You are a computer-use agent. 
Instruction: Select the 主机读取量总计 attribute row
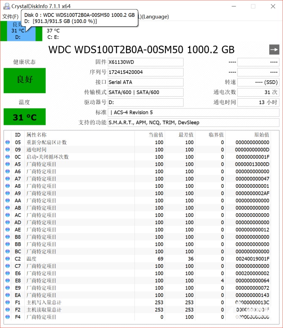(137, 310)
